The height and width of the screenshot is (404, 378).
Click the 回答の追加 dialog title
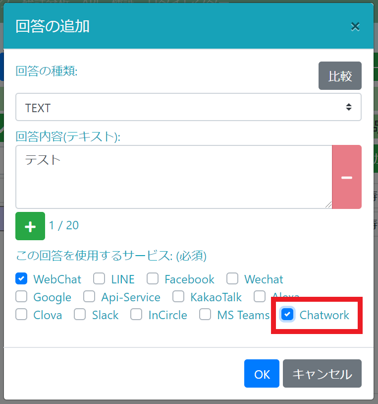[x=53, y=26]
